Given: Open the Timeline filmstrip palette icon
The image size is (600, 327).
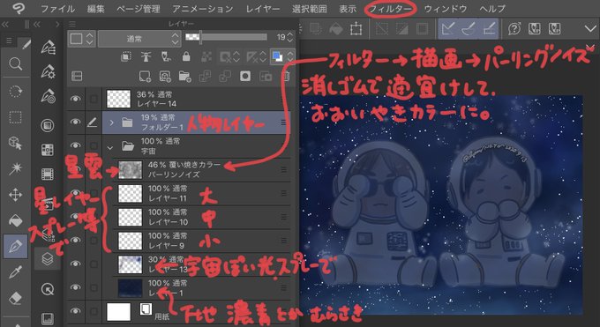Looking at the screenshot, I should click(x=48, y=175).
